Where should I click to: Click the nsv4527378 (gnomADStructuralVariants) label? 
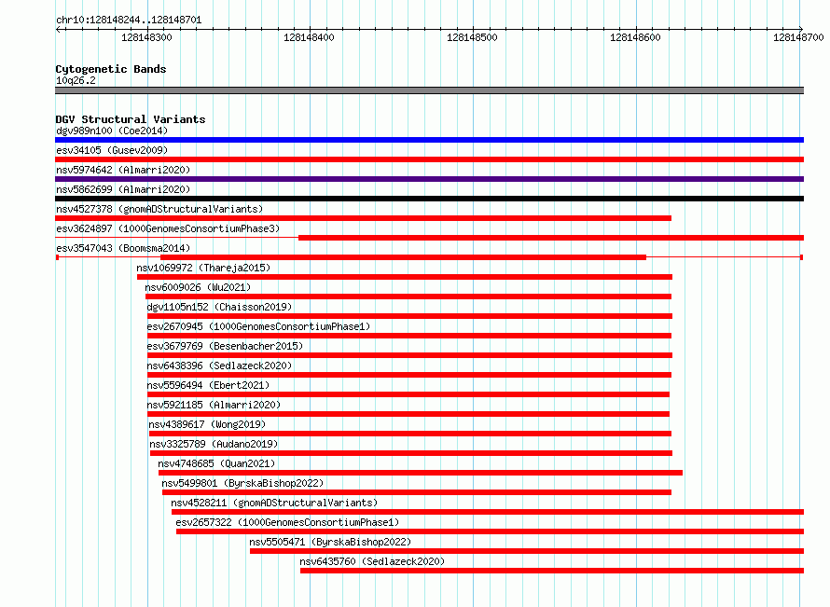[x=159, y=209]
